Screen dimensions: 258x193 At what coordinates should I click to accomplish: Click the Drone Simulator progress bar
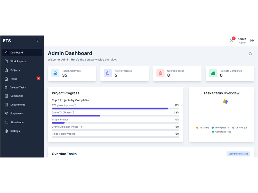[116, 130]
